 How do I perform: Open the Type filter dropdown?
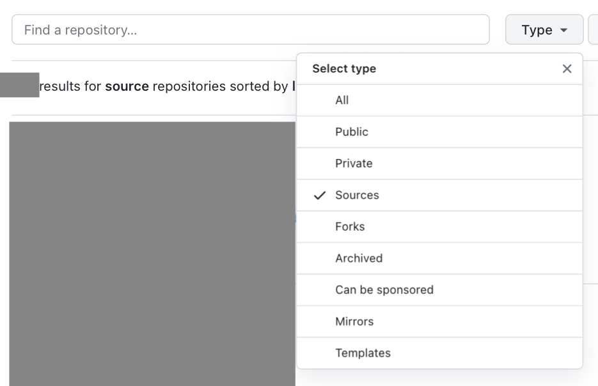click(544, 29)
